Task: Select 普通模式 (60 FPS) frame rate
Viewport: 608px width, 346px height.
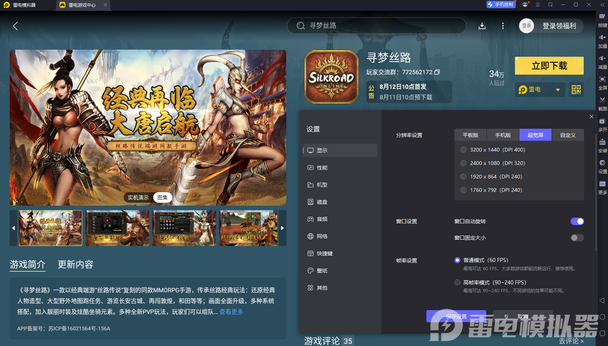Action: 457,260
